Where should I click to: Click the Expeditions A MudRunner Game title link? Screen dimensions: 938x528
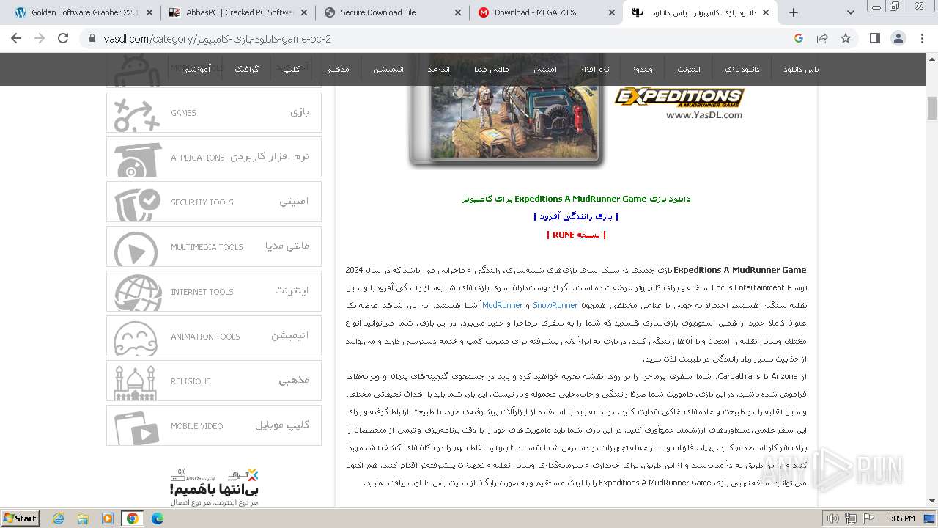[576, 199]
